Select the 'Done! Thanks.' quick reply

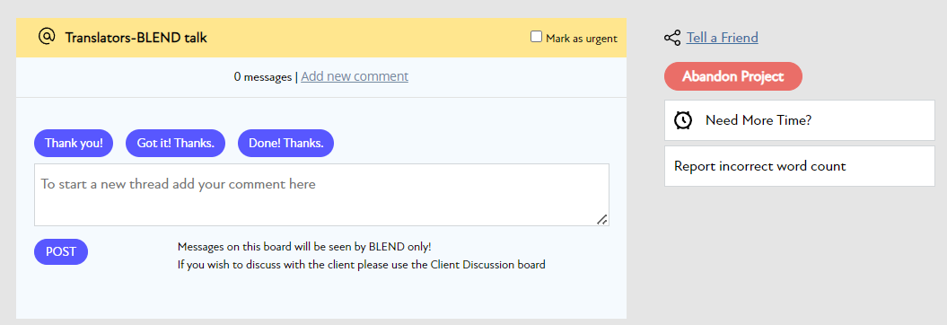286,143
